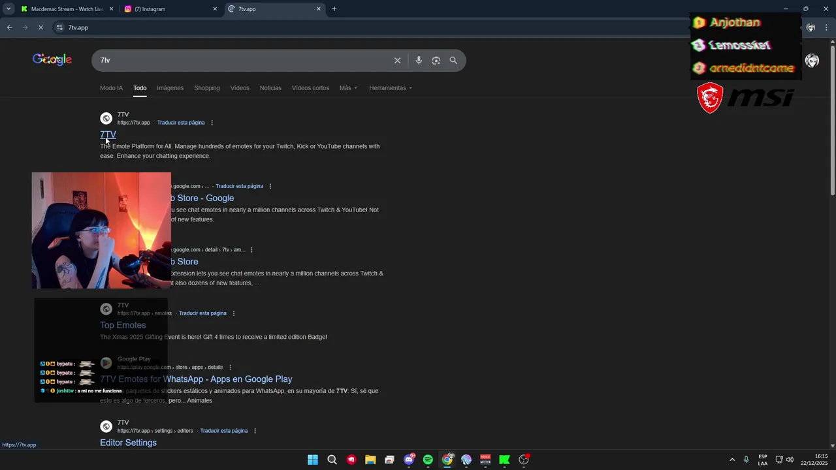Screen dimensions: 836x470
Task: Go back with the browser back arrow
Action: [x=9, y=27]
